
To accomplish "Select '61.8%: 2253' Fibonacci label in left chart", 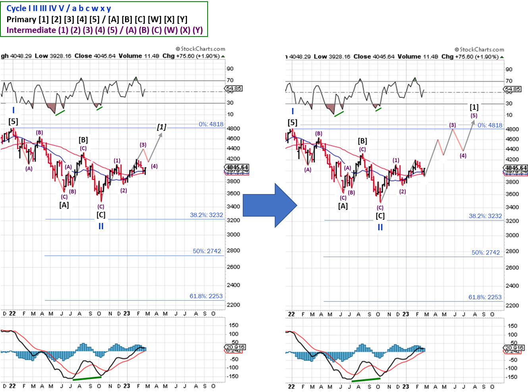I will [206, 296].
